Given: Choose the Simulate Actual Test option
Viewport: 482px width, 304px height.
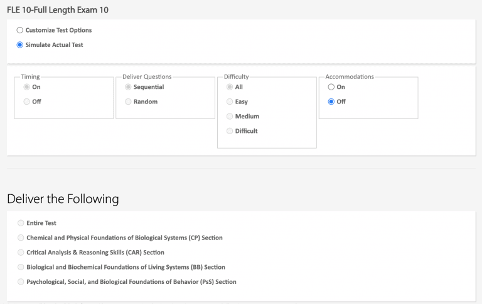Looking at the screenshot, I should [20, 45].
